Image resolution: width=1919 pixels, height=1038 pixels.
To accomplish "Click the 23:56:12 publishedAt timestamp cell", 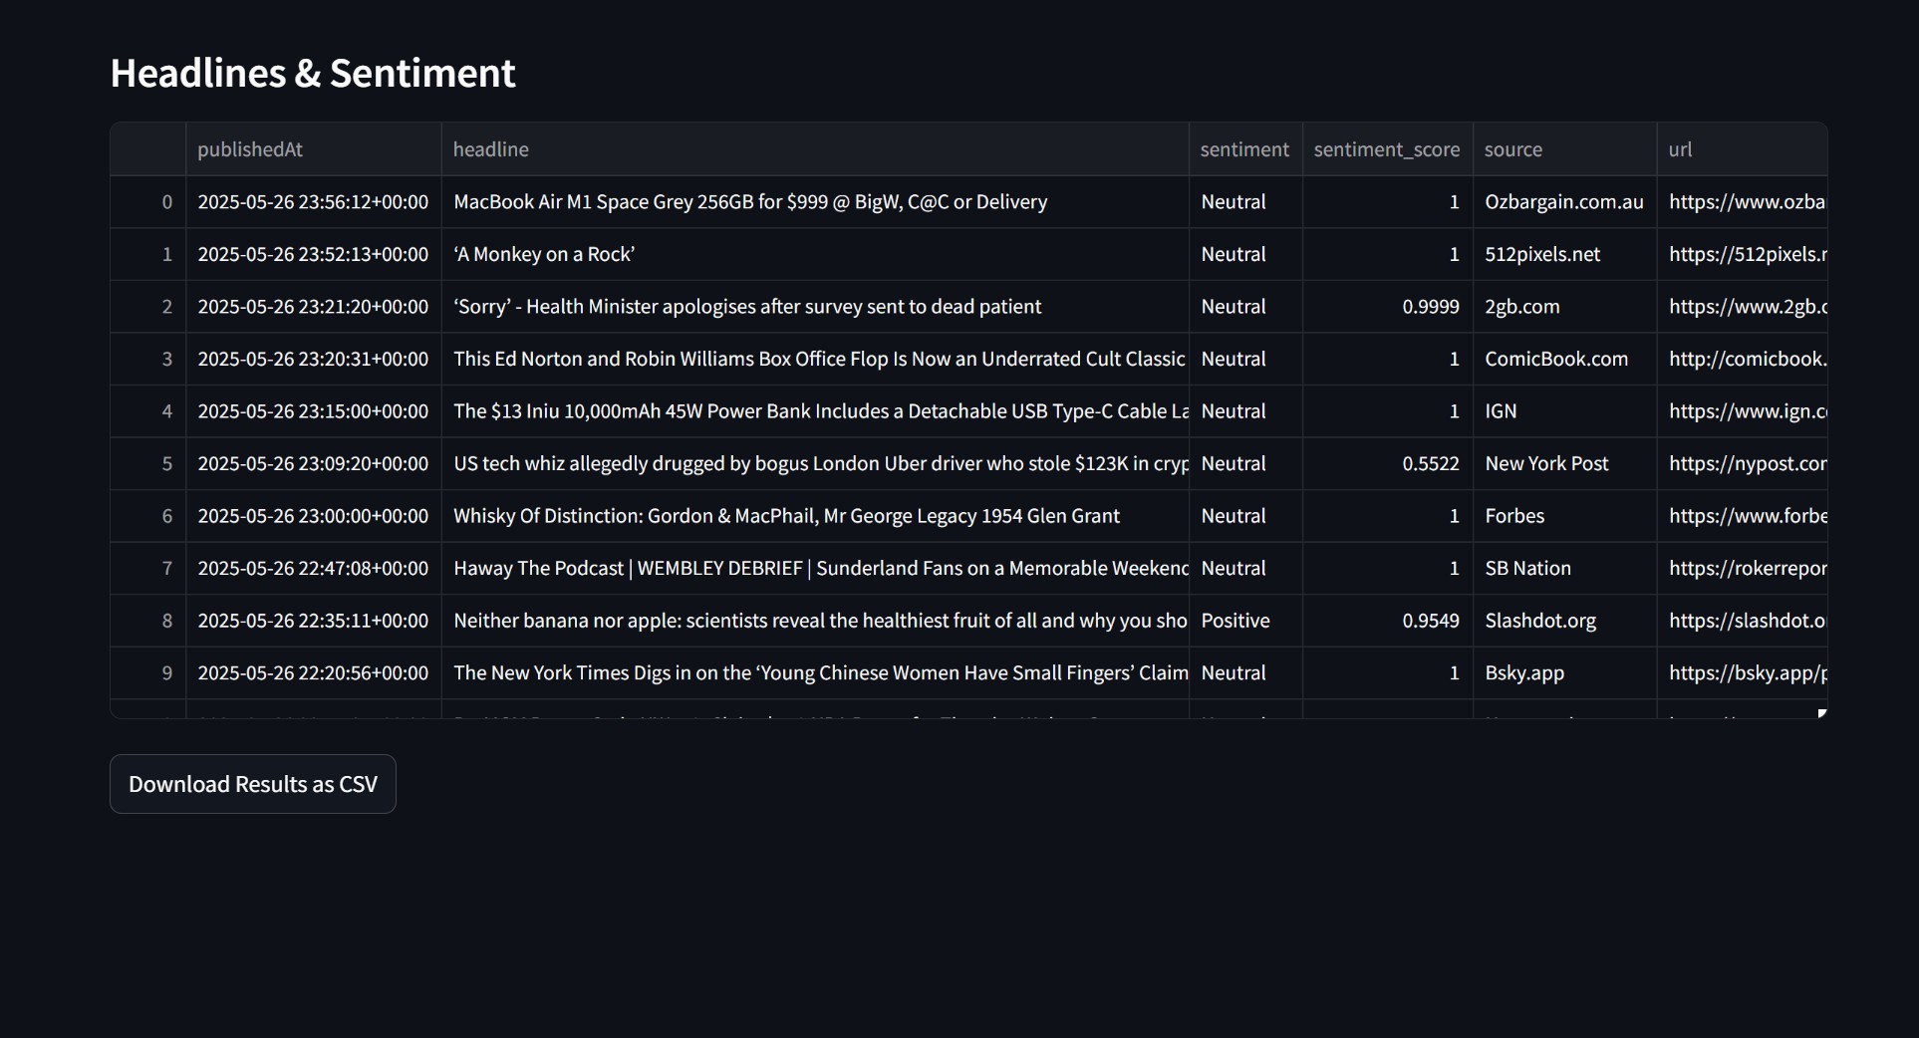I will [314, 202].
